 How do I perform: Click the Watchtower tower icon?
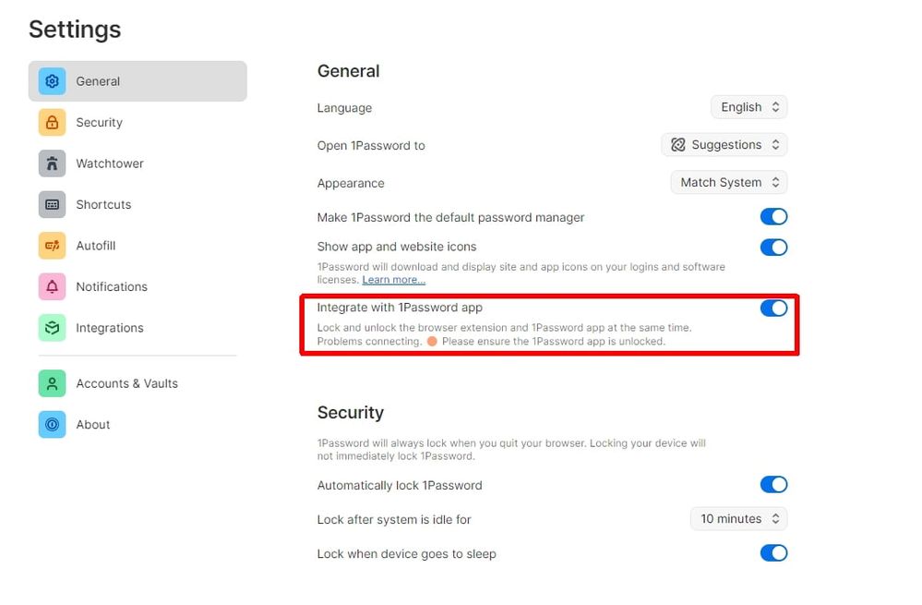point(52,163)
